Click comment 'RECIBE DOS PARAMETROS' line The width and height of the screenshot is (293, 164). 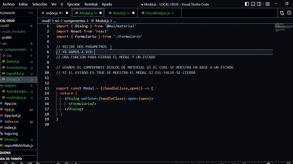point(81,47)
